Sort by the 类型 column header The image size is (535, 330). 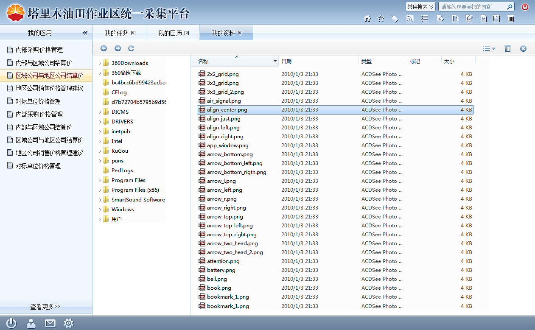[x=367, y=62]
